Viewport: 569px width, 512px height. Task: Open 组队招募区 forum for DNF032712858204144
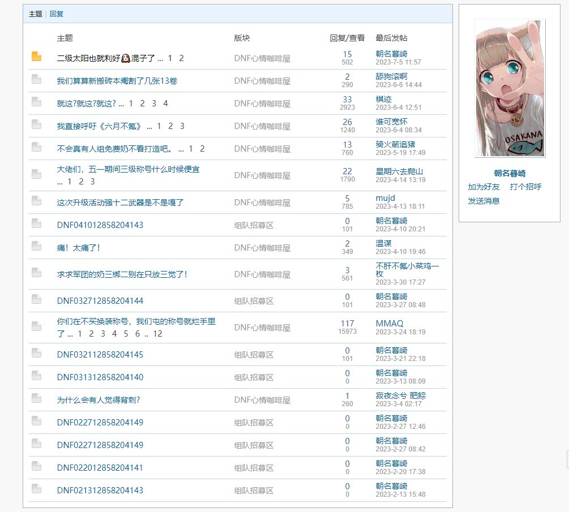254,301
